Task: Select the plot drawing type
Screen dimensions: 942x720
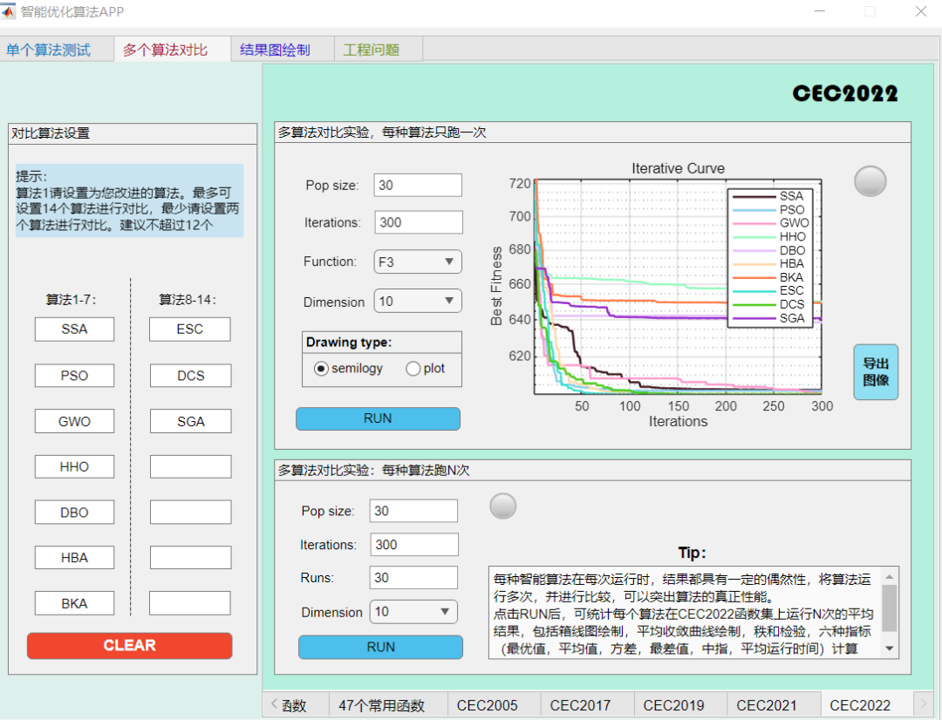Action: tap(413, 369)
